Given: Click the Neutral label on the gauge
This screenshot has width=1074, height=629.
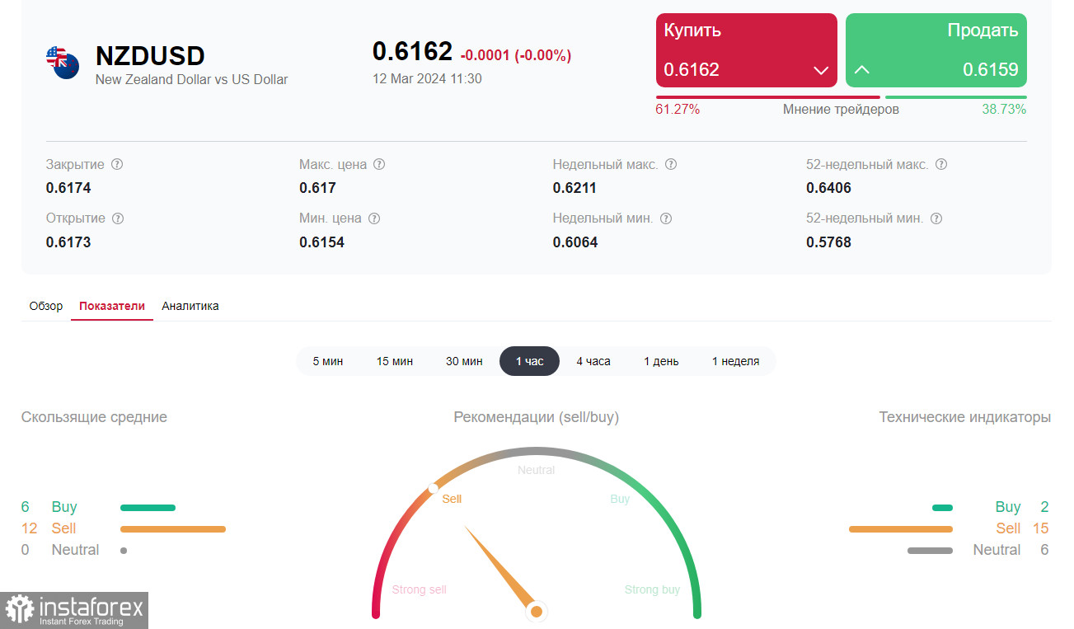Looking at the screenshot, I should [536, 470].
